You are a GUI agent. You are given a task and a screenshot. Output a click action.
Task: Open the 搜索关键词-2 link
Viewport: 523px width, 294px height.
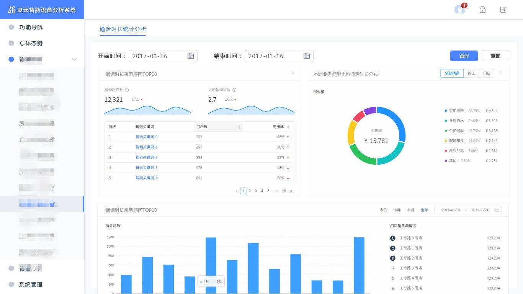pyautogui.click(x=146, y=157)
